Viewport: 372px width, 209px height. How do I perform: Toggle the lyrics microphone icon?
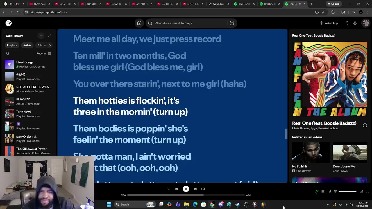[317, 191]
